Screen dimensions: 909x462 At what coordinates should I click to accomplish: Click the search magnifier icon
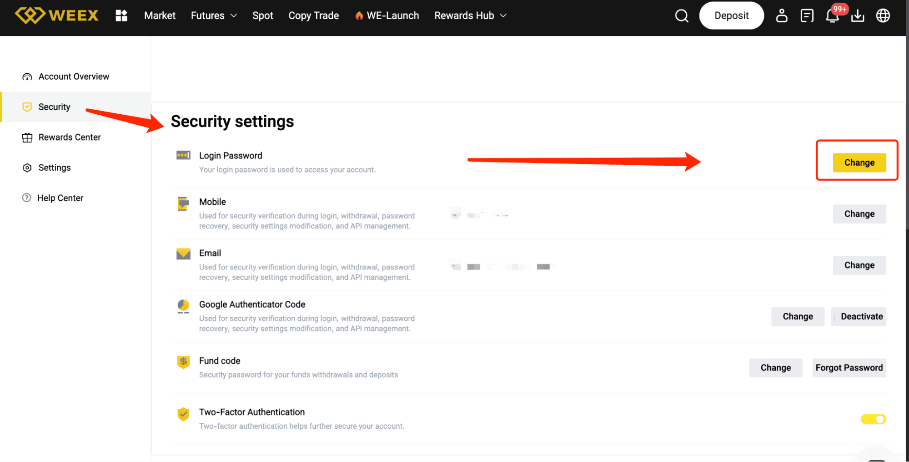(681, 15)
